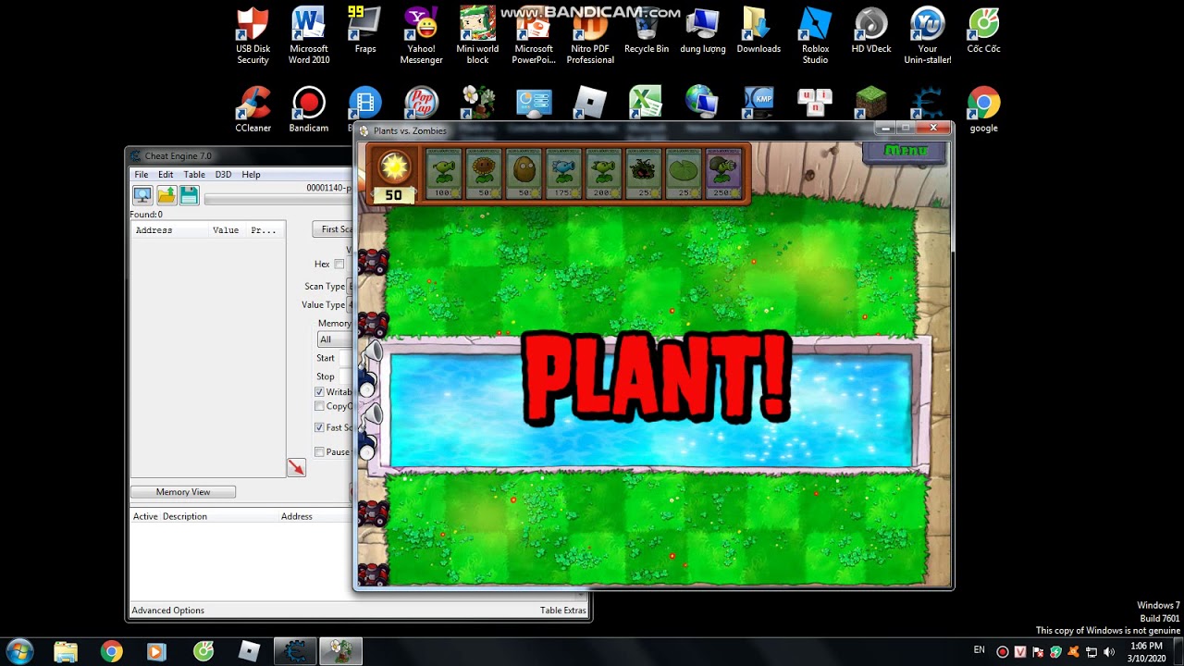Select the 250-cost purple seed packet

(x=724, y=173)
